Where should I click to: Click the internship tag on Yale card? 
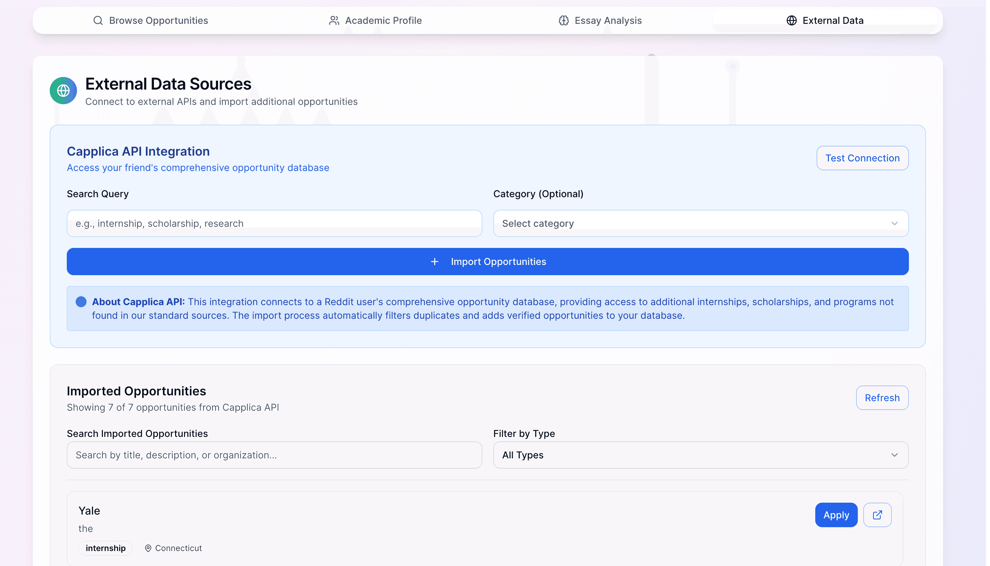(106, 549)
